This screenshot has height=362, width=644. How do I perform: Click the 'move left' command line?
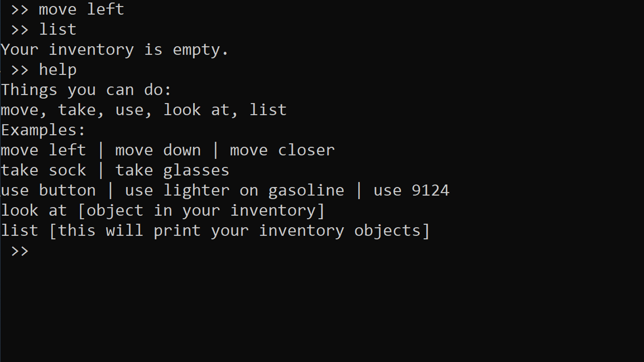[x=82, y=9]
